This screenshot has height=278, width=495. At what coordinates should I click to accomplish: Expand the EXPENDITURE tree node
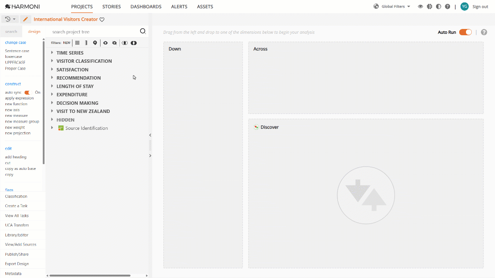(52, 94)
